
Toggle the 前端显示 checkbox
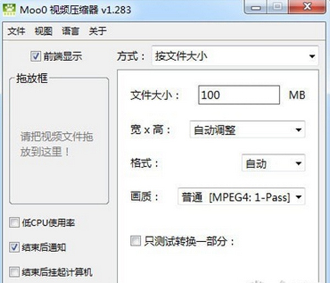[x=36, y=57]
